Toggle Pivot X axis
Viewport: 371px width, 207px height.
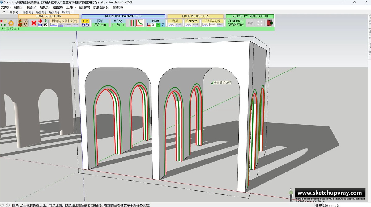153,25
